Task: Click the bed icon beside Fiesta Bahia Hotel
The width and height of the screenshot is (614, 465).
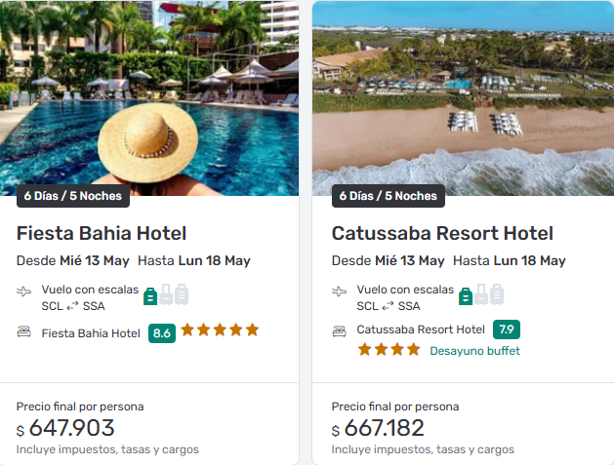Action: tap(24, 332)
